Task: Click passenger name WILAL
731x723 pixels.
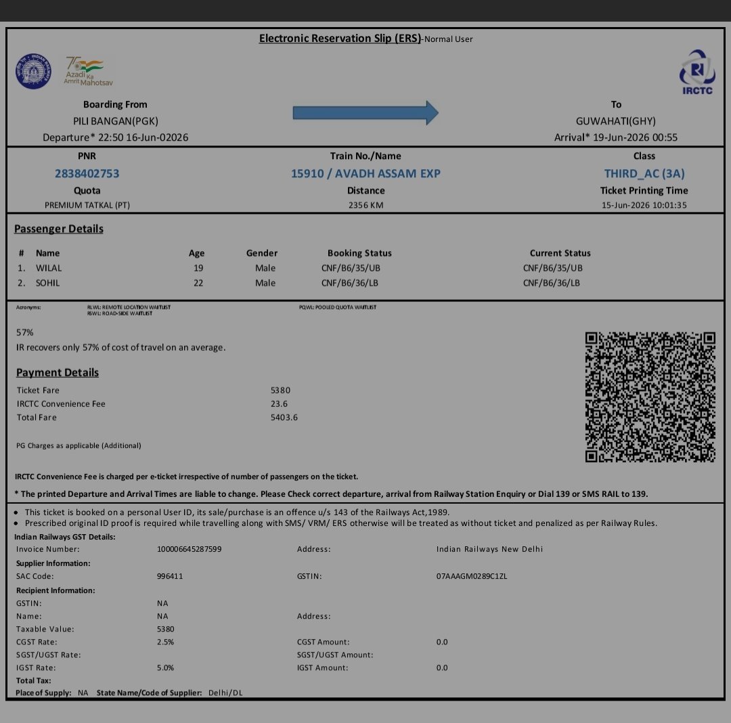Action: click(x=49, y=268)
